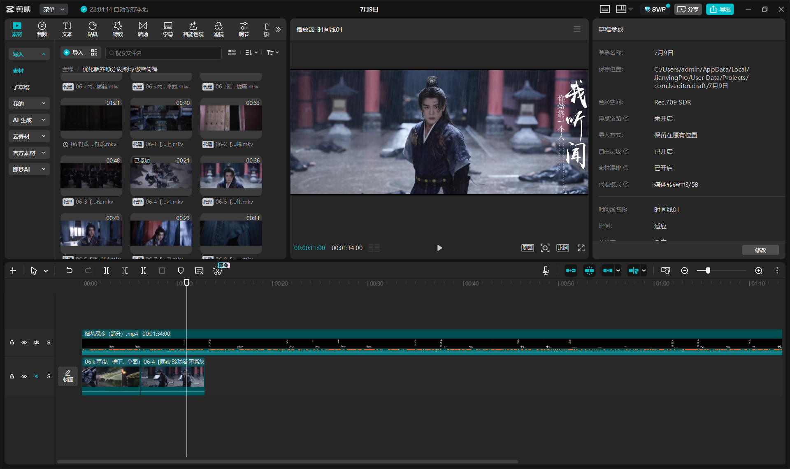Click the delete clip trash icon
The image size is (790, 469).
click(x=162, y=270)
